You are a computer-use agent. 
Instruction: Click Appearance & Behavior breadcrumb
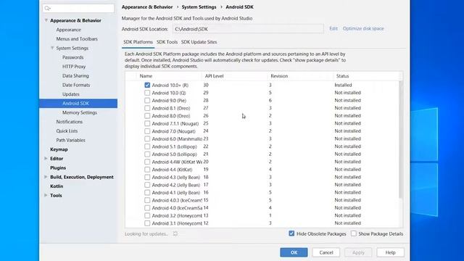click(147, 7)
